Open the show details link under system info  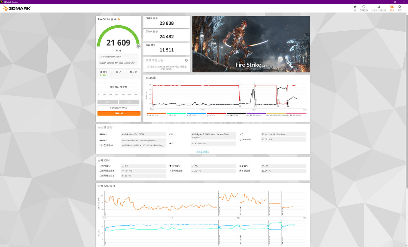tap(203, 151)
